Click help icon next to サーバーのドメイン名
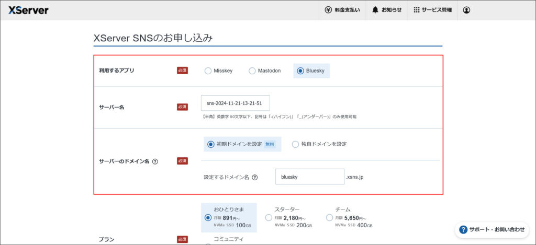536x245 pixels. [x=155, y=162]
